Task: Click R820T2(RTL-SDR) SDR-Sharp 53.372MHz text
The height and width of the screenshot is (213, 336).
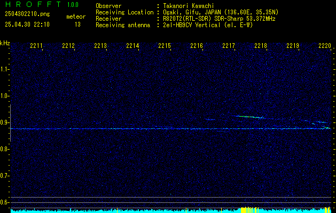Action: 219,19
